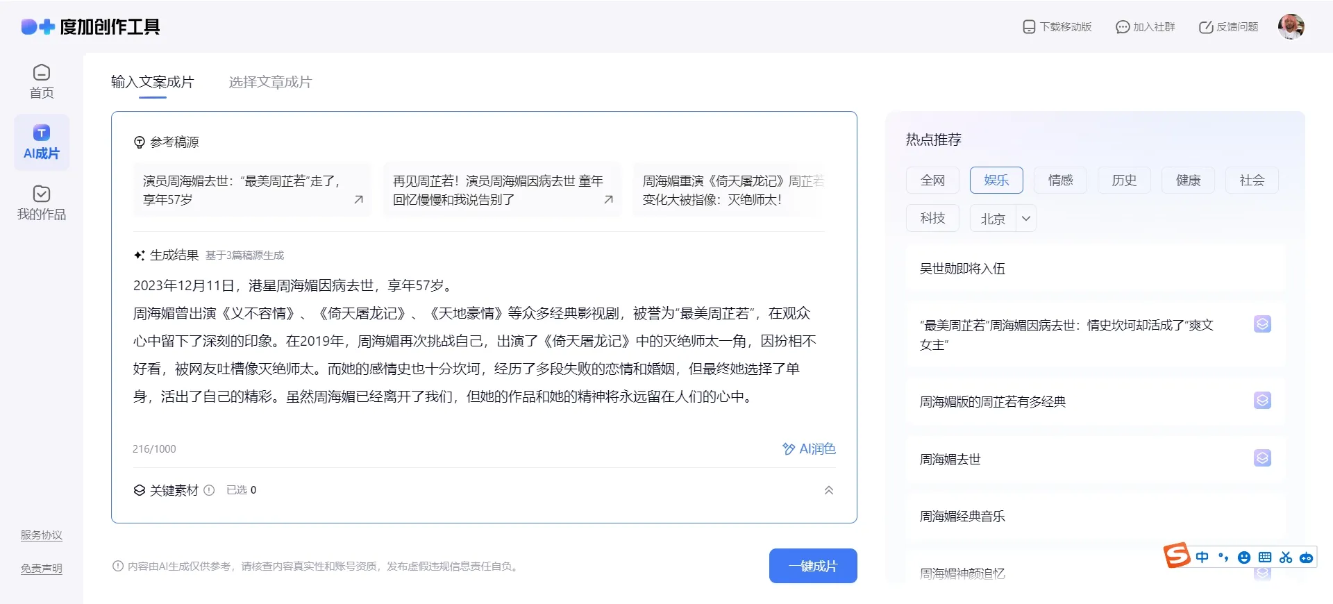Click material icon beside “最美周芷若”周海媚因病去世
1333x604 pixels.
coord(1262,324)
